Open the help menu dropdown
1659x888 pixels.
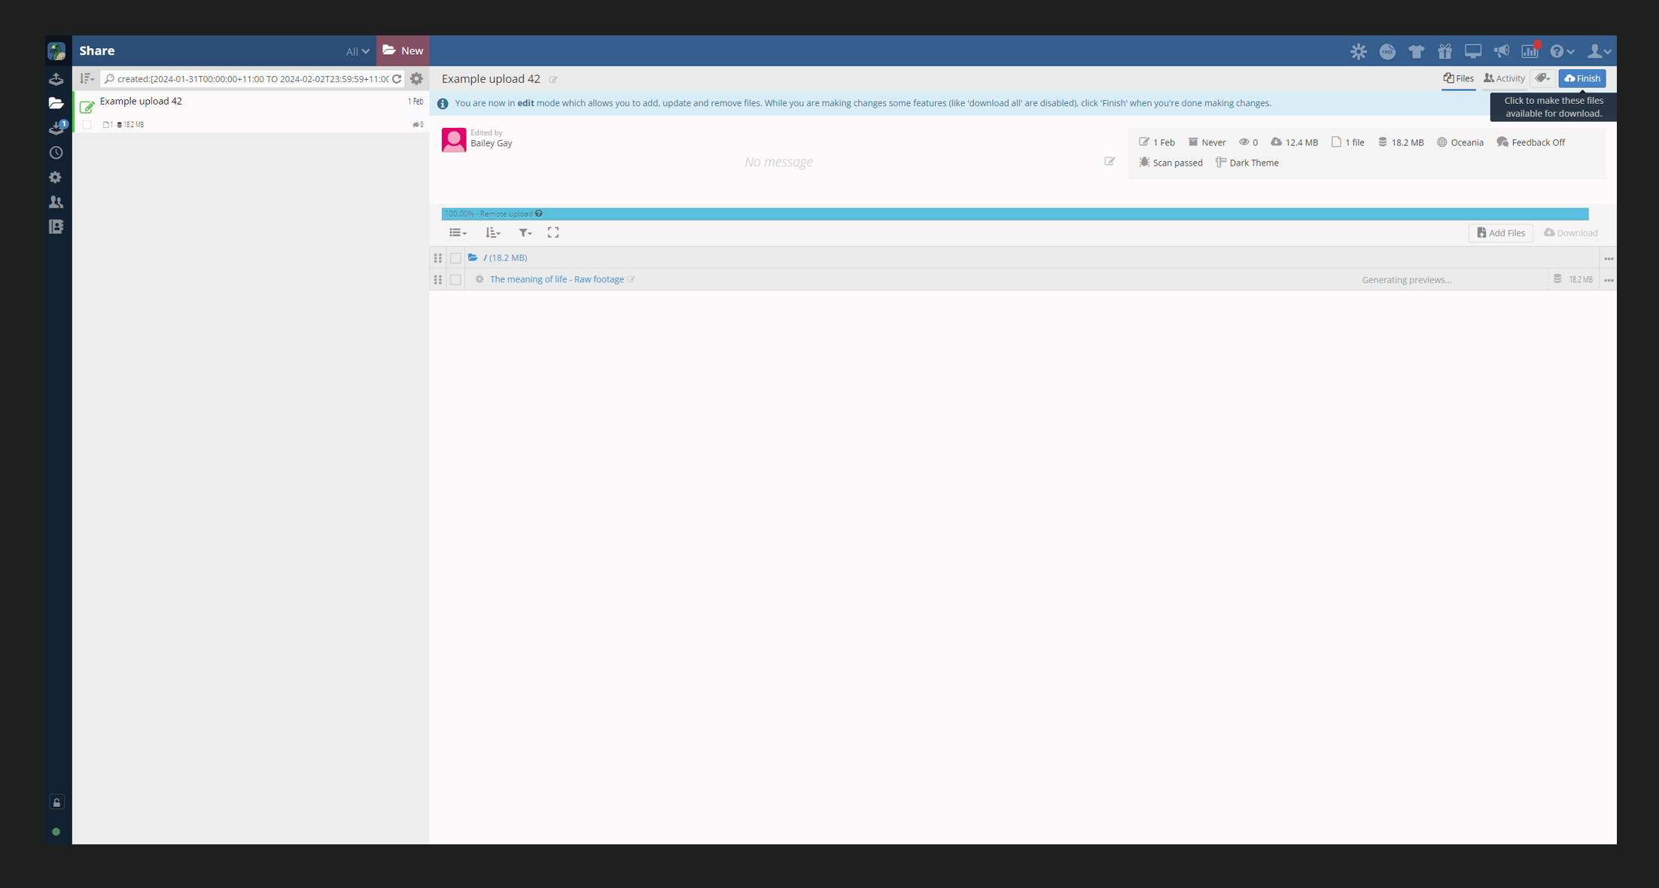point(1563,51)
